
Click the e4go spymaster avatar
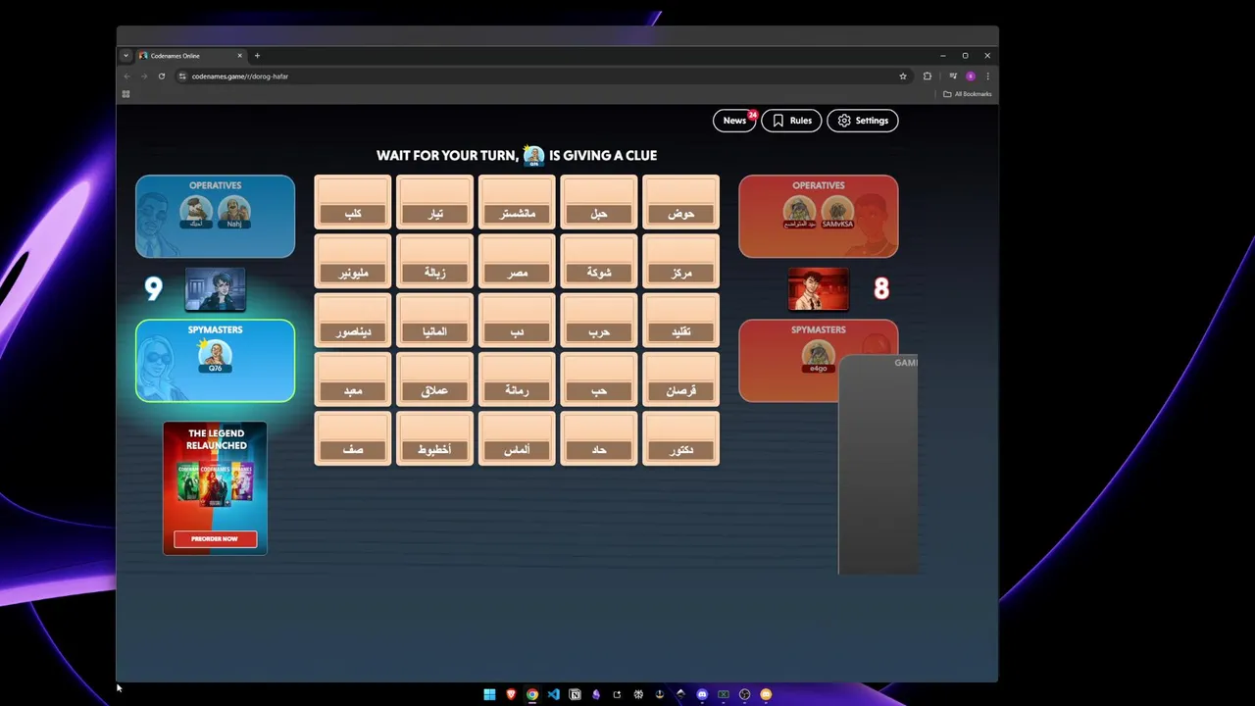(x=819, y=355)
